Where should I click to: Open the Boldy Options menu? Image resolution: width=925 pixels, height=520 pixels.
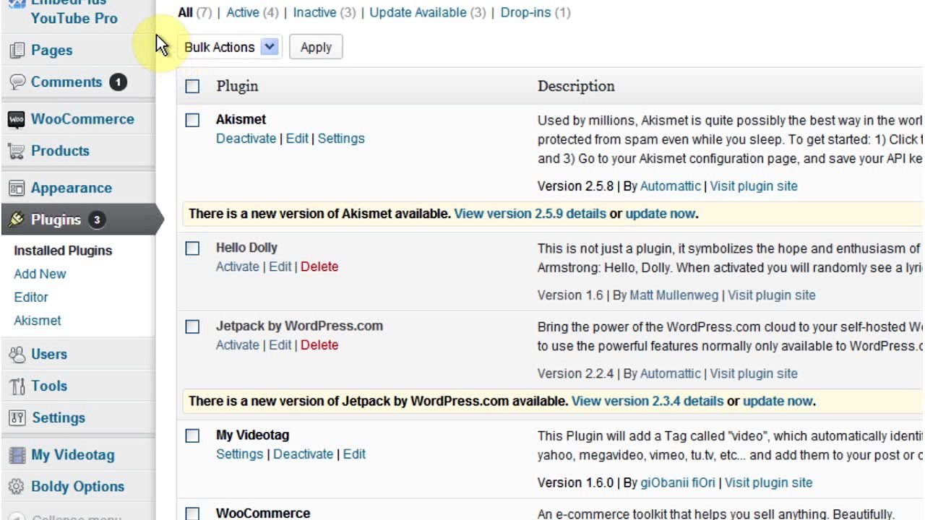(x=77, y=487)
